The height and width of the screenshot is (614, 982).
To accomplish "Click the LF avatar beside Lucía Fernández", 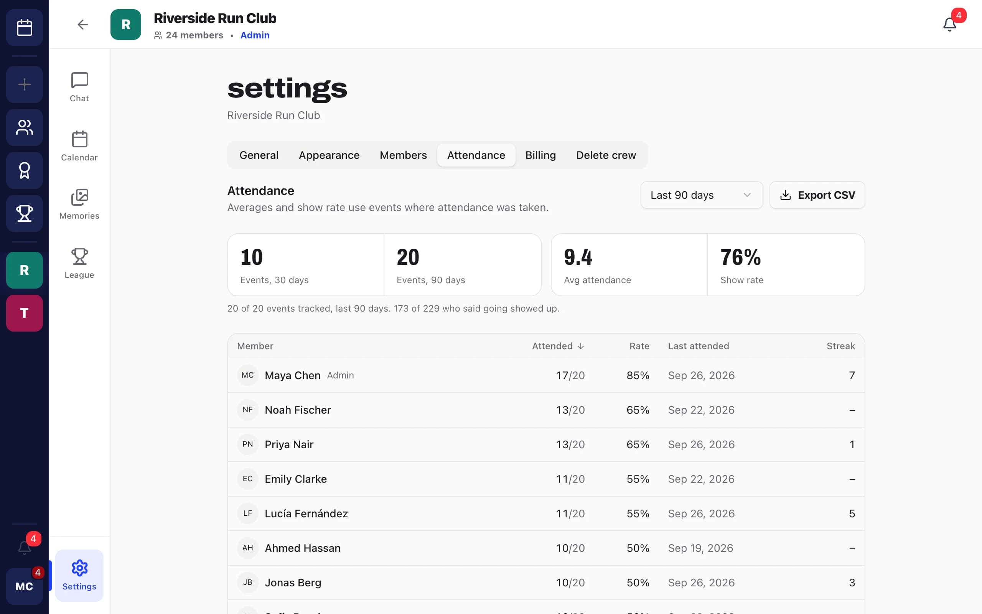I will click(247, 513).
